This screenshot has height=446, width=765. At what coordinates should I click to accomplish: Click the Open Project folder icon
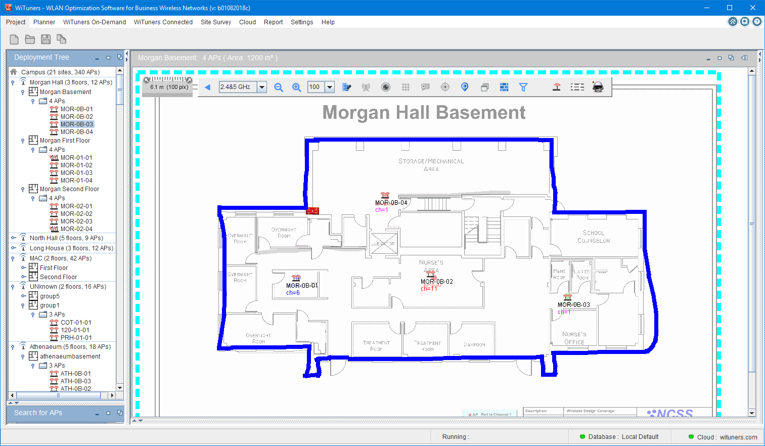(x=30, y=39)
